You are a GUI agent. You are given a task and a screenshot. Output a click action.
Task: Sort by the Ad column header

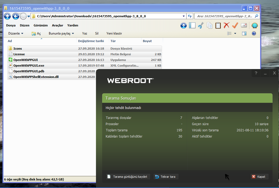pyautogui.click(x=42, y=41)
